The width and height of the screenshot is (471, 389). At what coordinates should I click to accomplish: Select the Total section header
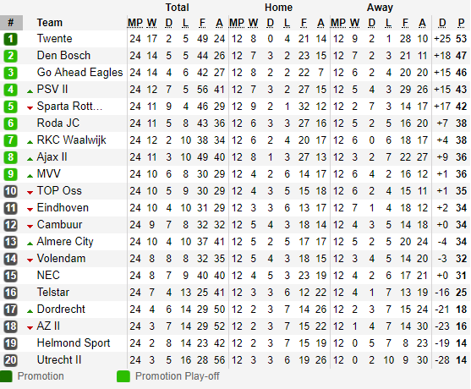point(178,8)
